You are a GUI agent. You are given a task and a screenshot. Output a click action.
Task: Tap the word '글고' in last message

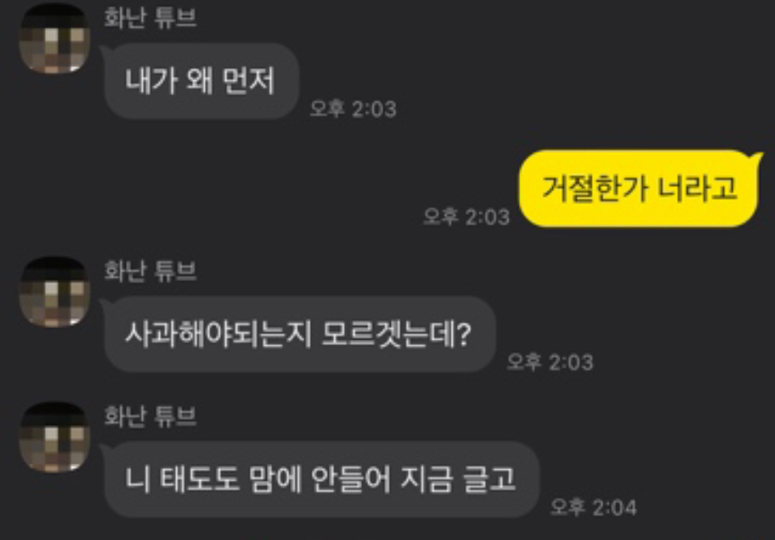[489, 479]
